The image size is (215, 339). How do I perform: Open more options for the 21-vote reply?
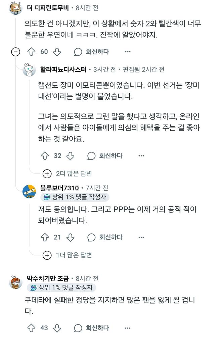click(141, 237)
